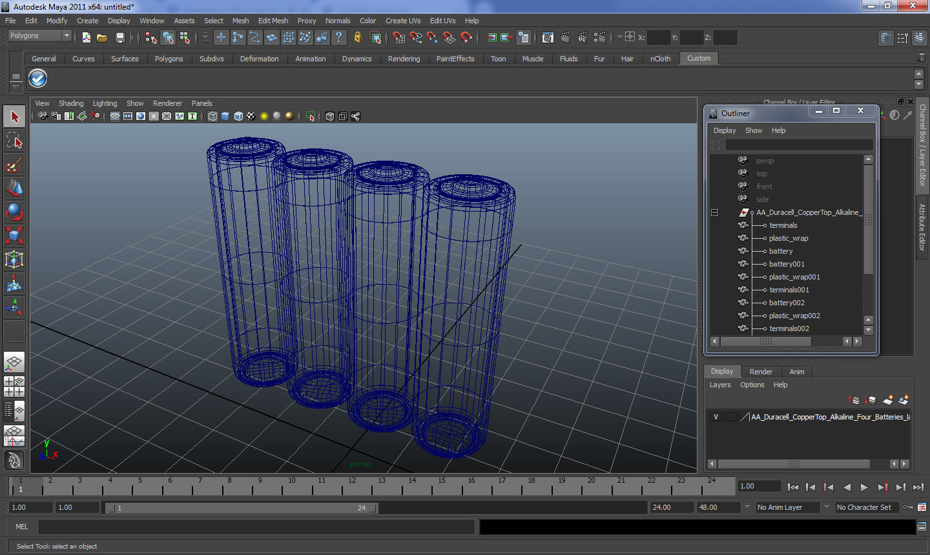The height and width of the screenshot is (555, 930).
Task: Pick the Rotate tool sphere icon
Action: tap(14, 212)
